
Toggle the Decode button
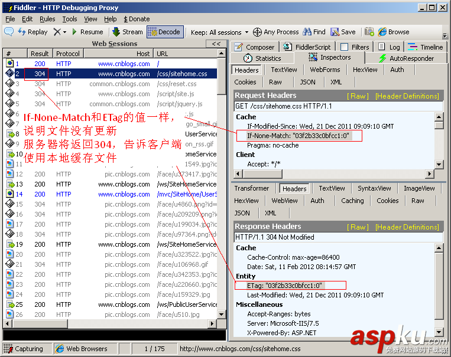[165, 32]
